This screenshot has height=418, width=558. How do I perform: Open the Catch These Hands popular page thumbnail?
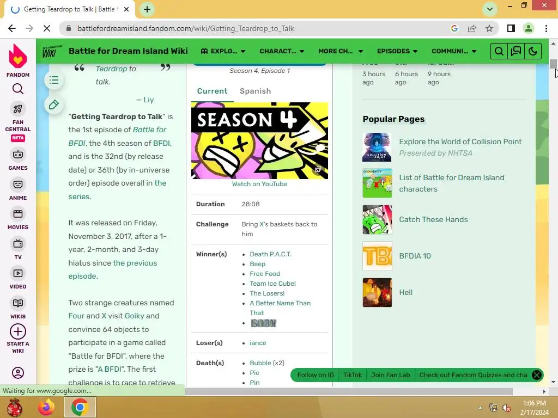pyautogui.click(x=377, y=220)
